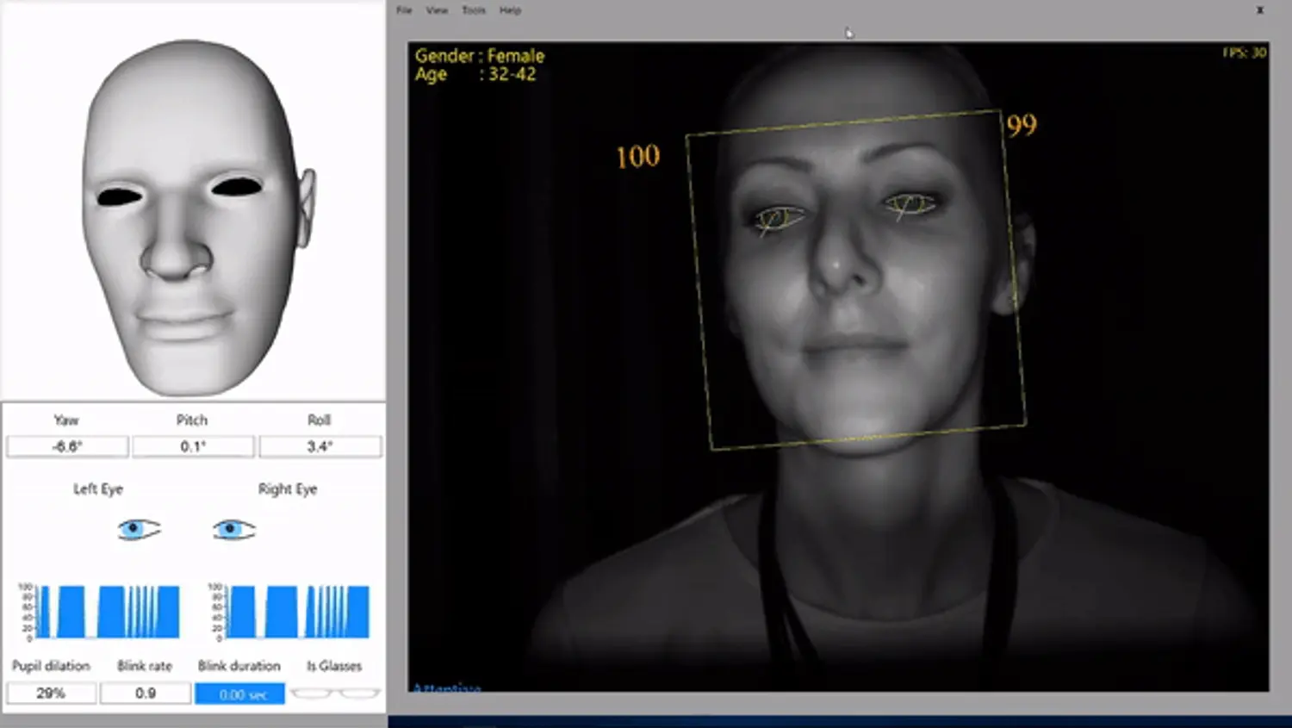Select the Roll value field

click(320, 446)
